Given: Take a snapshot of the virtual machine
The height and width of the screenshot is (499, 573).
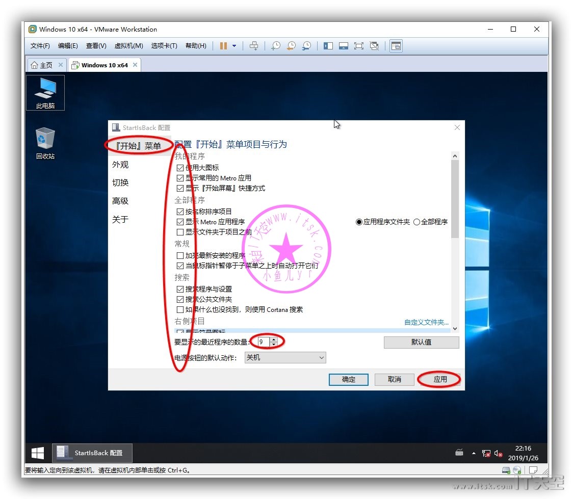Looking at the screenshot, I should [x=275, y=46].
